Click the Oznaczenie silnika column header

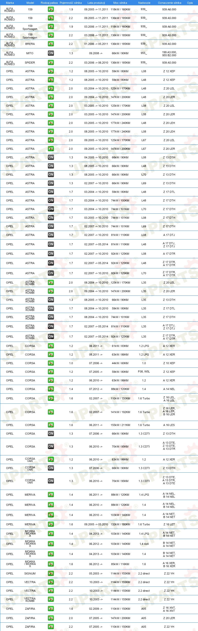click(170, 3)
